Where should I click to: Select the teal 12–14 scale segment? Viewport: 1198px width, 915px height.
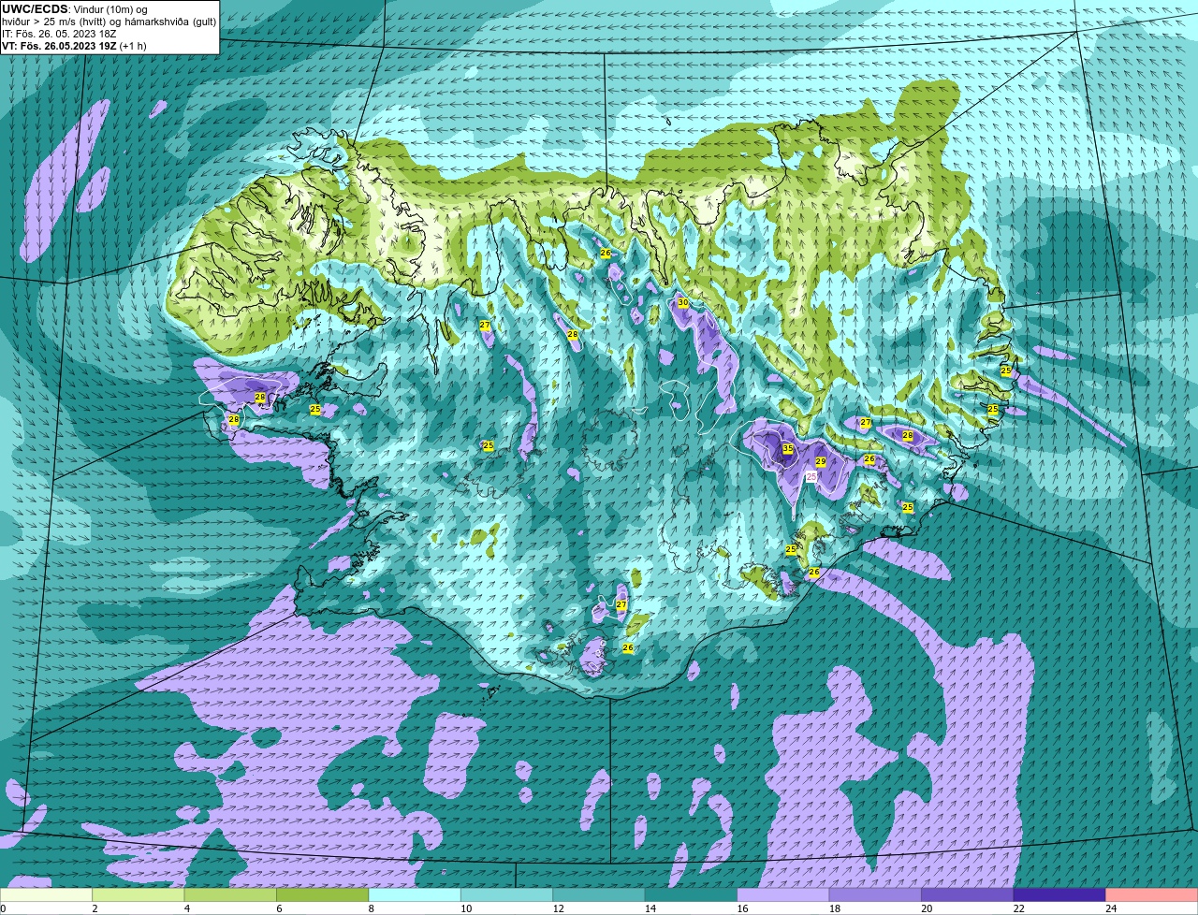point(599,894)
